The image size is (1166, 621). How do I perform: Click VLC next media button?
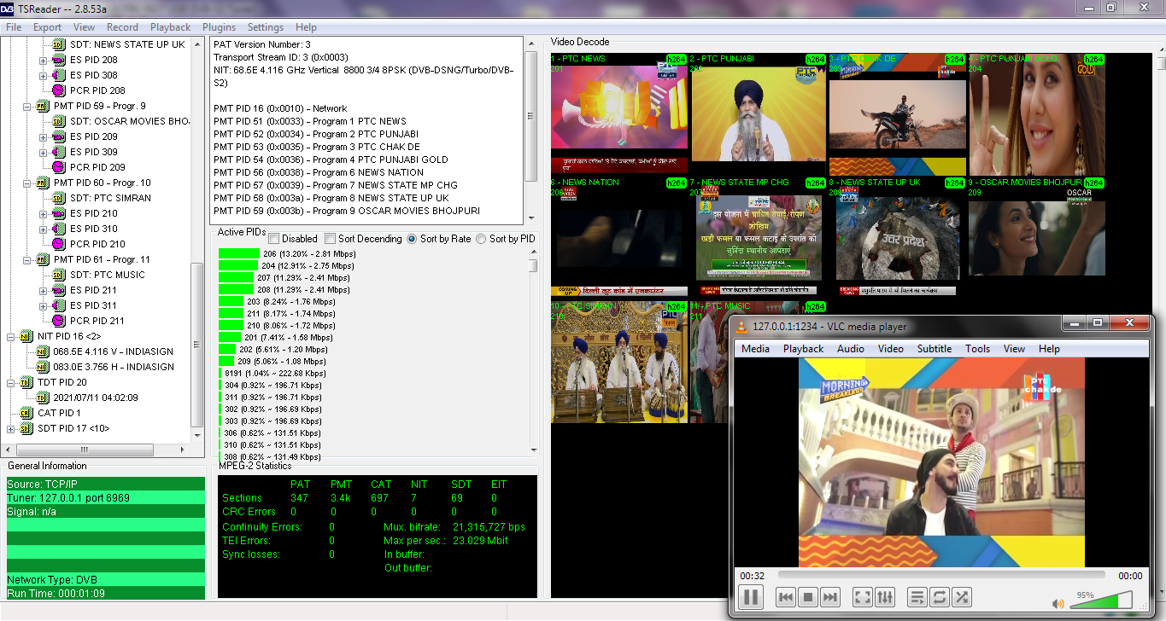click(829, 597)
